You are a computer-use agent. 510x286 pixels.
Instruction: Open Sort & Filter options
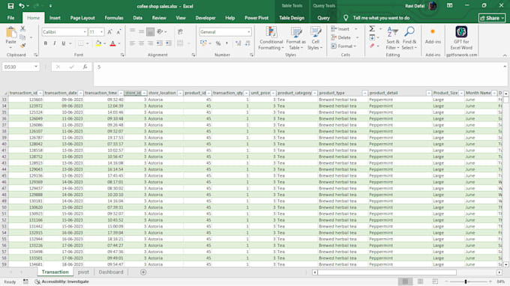click(x=392, y=38)
